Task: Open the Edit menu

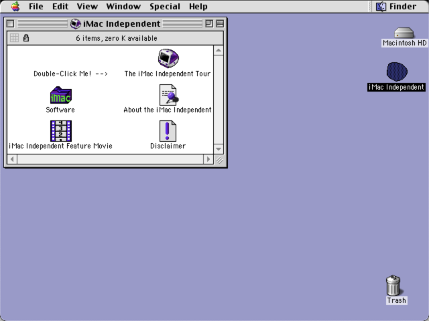Action: tap(60, 6)
